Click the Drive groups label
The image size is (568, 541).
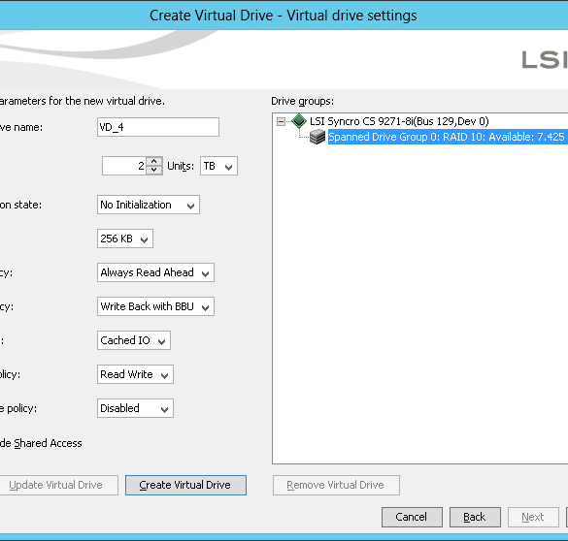coord(303,101)
